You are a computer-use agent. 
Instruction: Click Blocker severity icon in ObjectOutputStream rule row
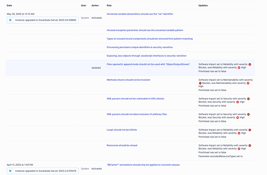250,64
